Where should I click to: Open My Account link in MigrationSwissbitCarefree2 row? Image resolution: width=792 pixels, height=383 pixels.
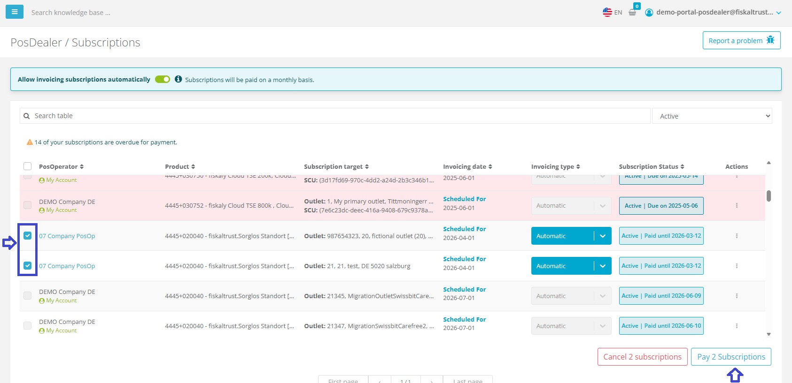point(58,330)
